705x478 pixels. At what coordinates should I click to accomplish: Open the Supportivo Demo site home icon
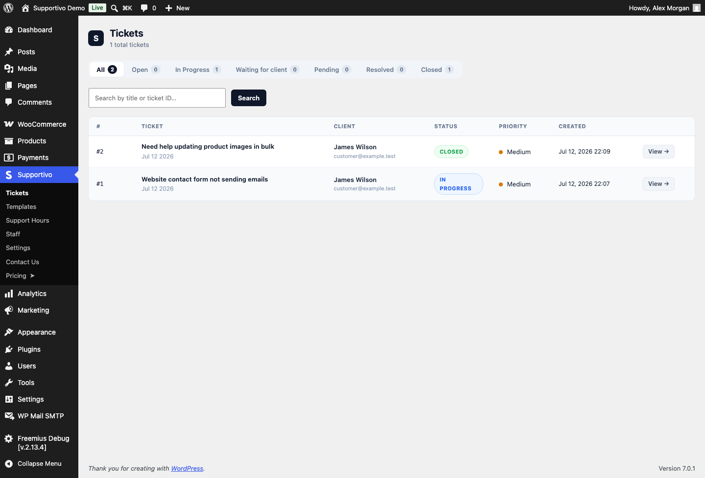[25, 8]
